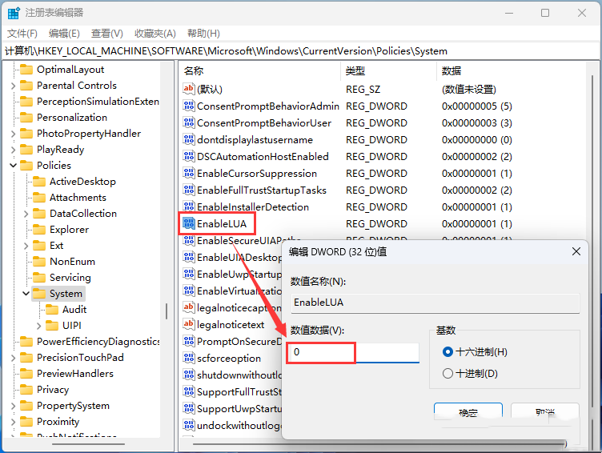
Task: Click the 0x00000005 (5) data cell
Action: [477, 106]
